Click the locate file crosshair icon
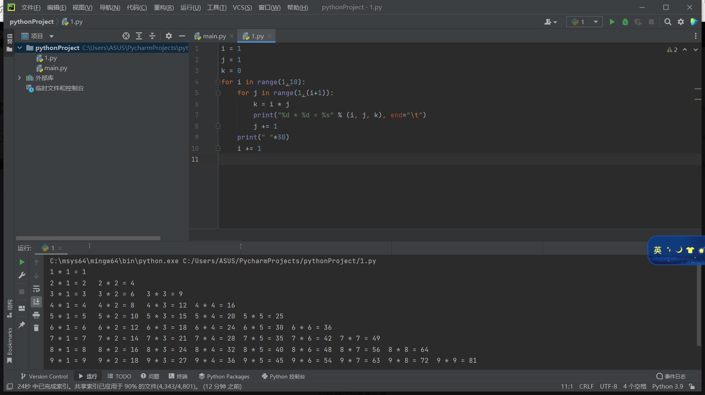The height and width of the screenshot is (395, 705). 126,36
